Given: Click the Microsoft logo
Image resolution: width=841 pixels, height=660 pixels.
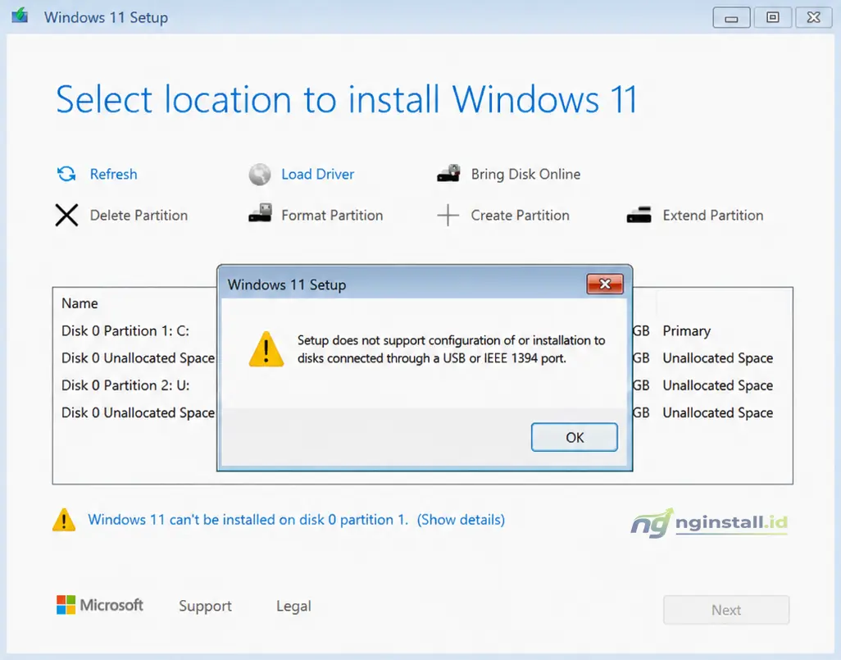Looking at the screenshot, I should point(100,605).
